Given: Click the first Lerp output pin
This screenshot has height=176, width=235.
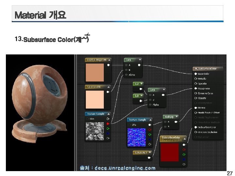Looking at the screenshot, I should pyautogui.click(x=139, y=65).
